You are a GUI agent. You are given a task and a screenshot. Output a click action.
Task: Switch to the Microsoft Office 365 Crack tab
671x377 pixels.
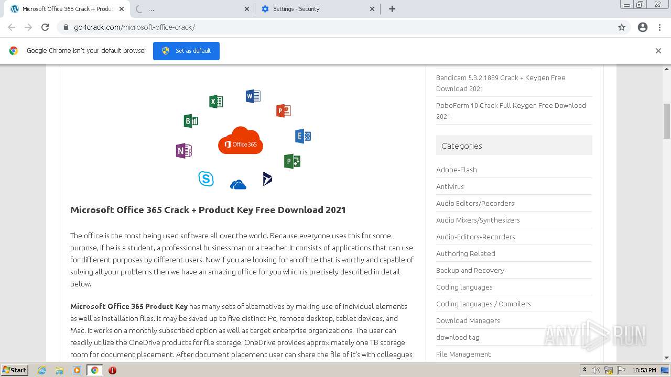coord(67,9)
